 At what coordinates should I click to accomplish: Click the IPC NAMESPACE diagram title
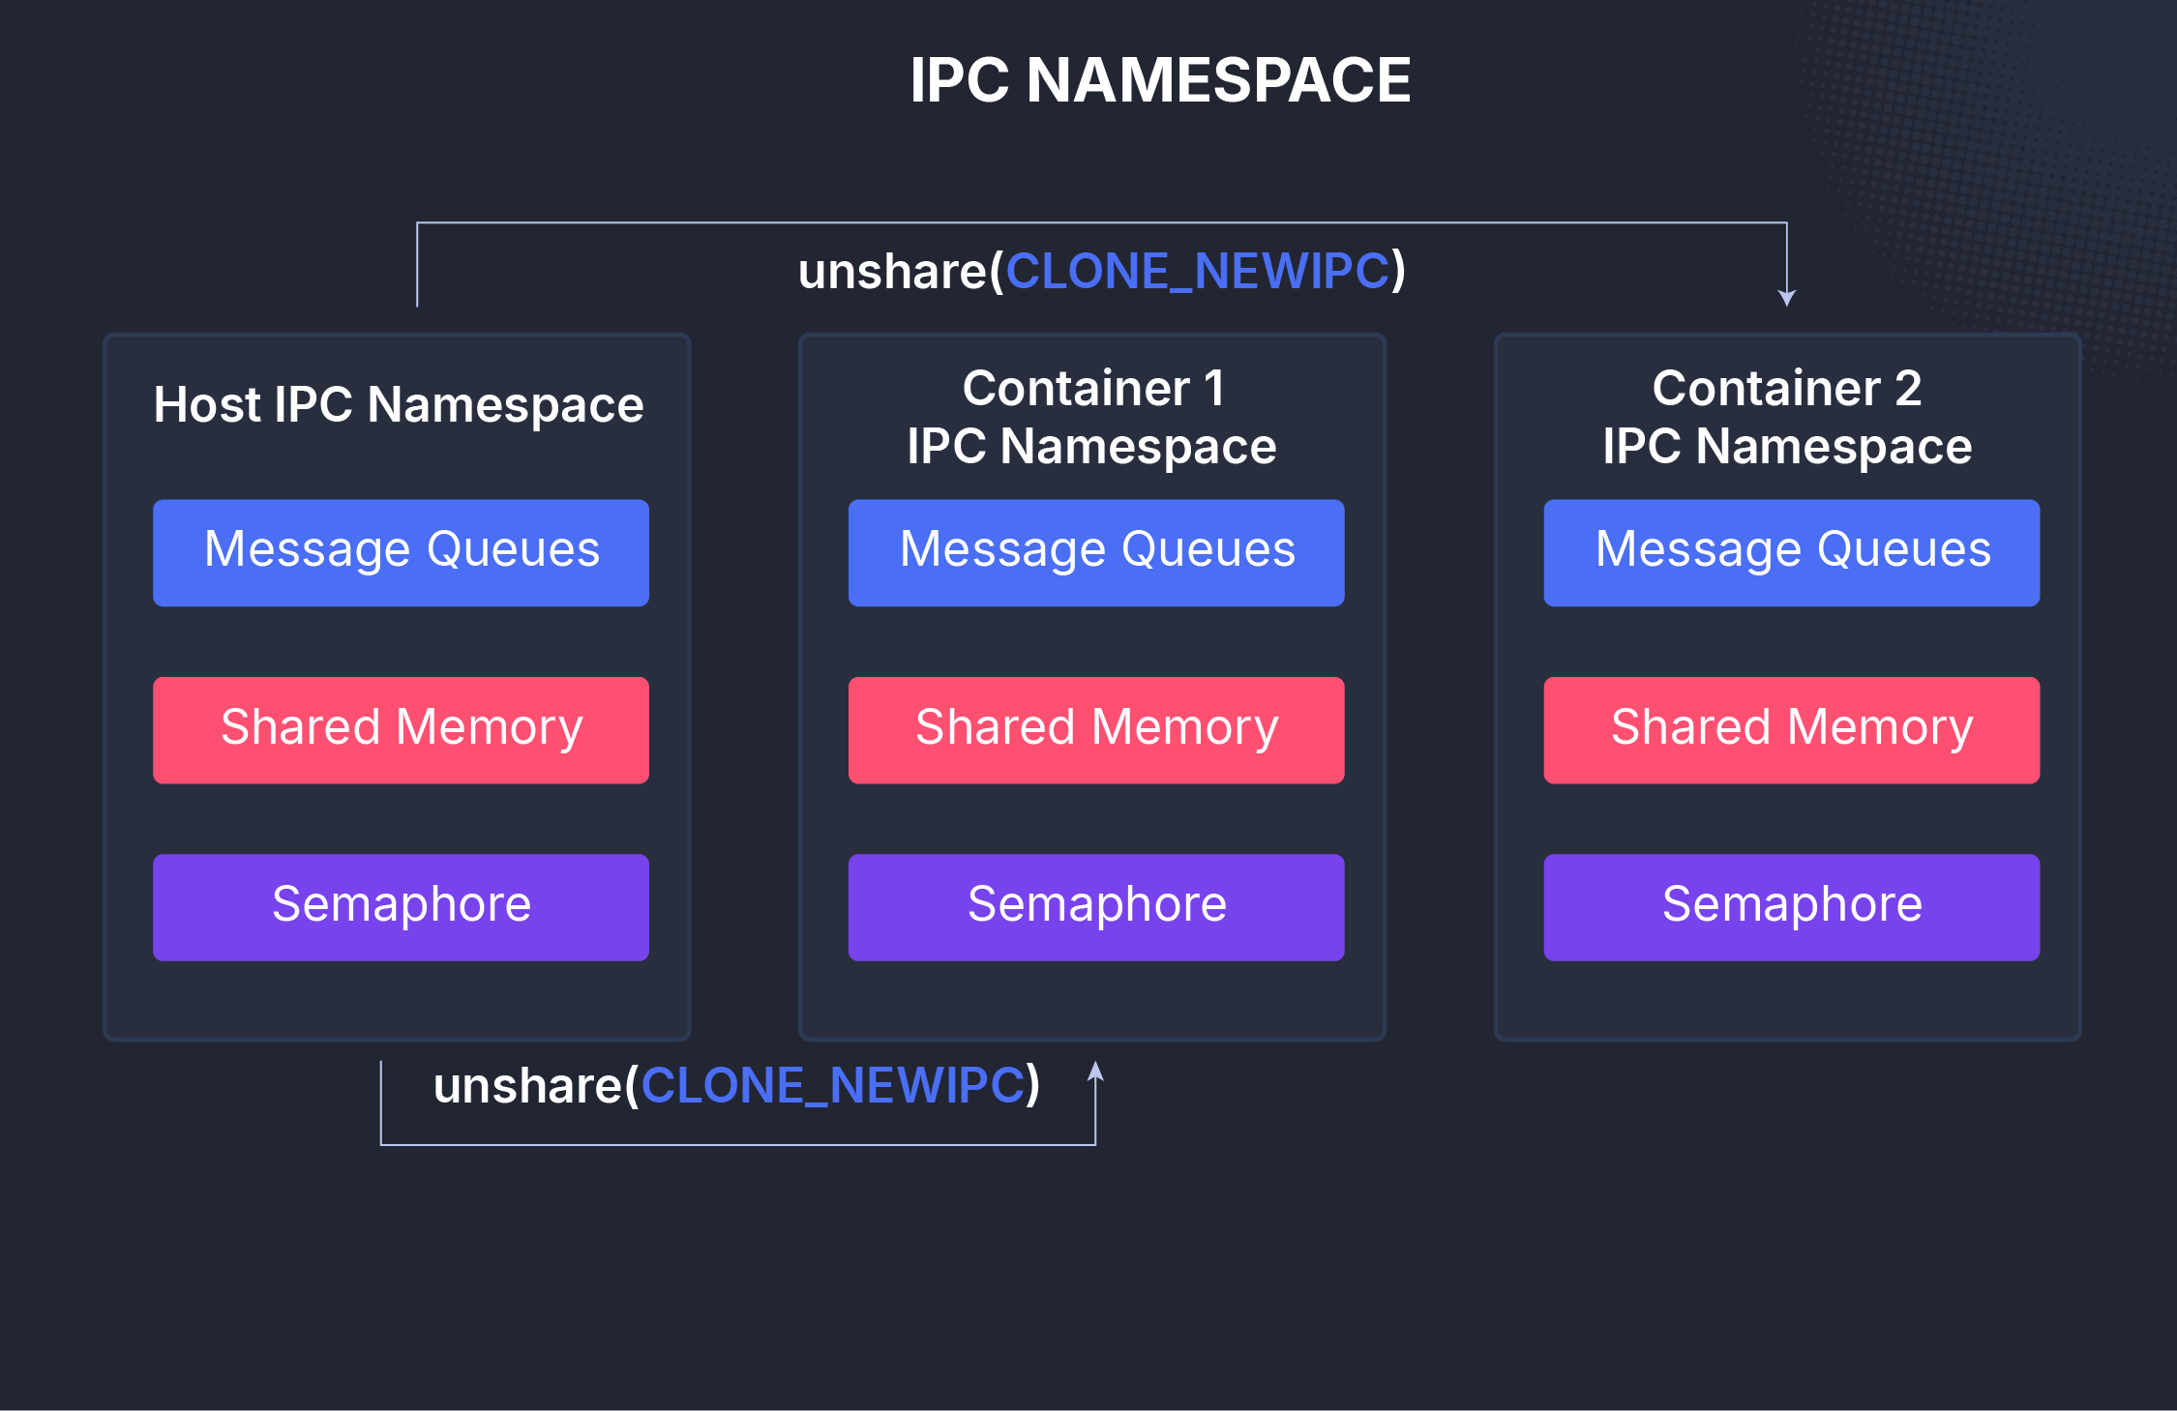(x=1160, y=81)
